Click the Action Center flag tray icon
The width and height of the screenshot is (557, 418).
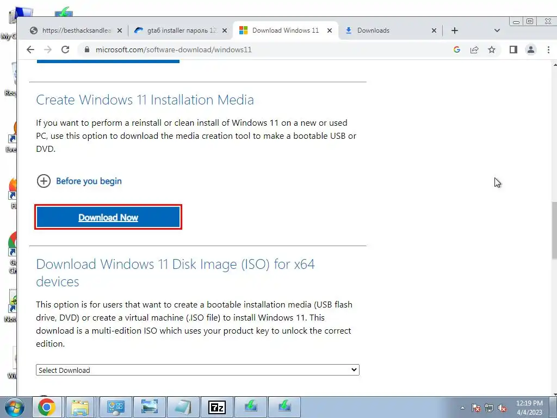[476, 408]
